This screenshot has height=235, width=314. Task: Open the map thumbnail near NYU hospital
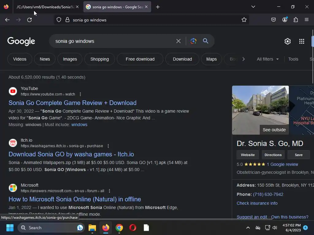click(x=301, y=110)
